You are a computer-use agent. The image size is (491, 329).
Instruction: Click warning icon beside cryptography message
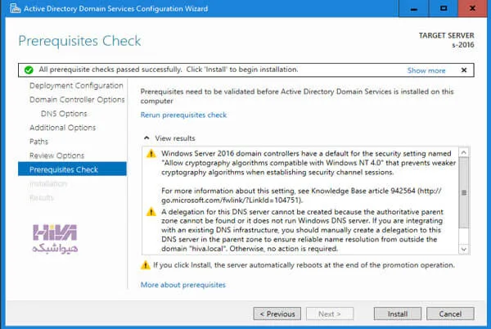tap(151, 153)
